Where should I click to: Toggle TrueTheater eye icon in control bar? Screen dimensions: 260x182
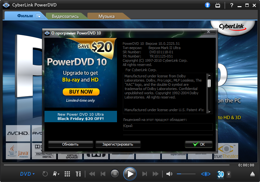(x=206, y=174)
